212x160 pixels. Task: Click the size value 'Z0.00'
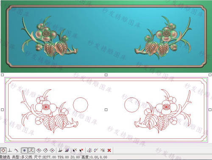click(x=75, y=157)
